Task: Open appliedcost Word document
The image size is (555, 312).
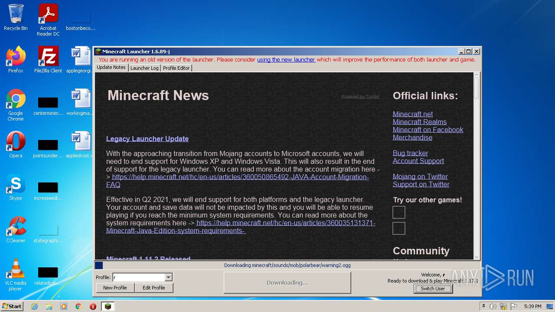Action: (x=81, y=145)
